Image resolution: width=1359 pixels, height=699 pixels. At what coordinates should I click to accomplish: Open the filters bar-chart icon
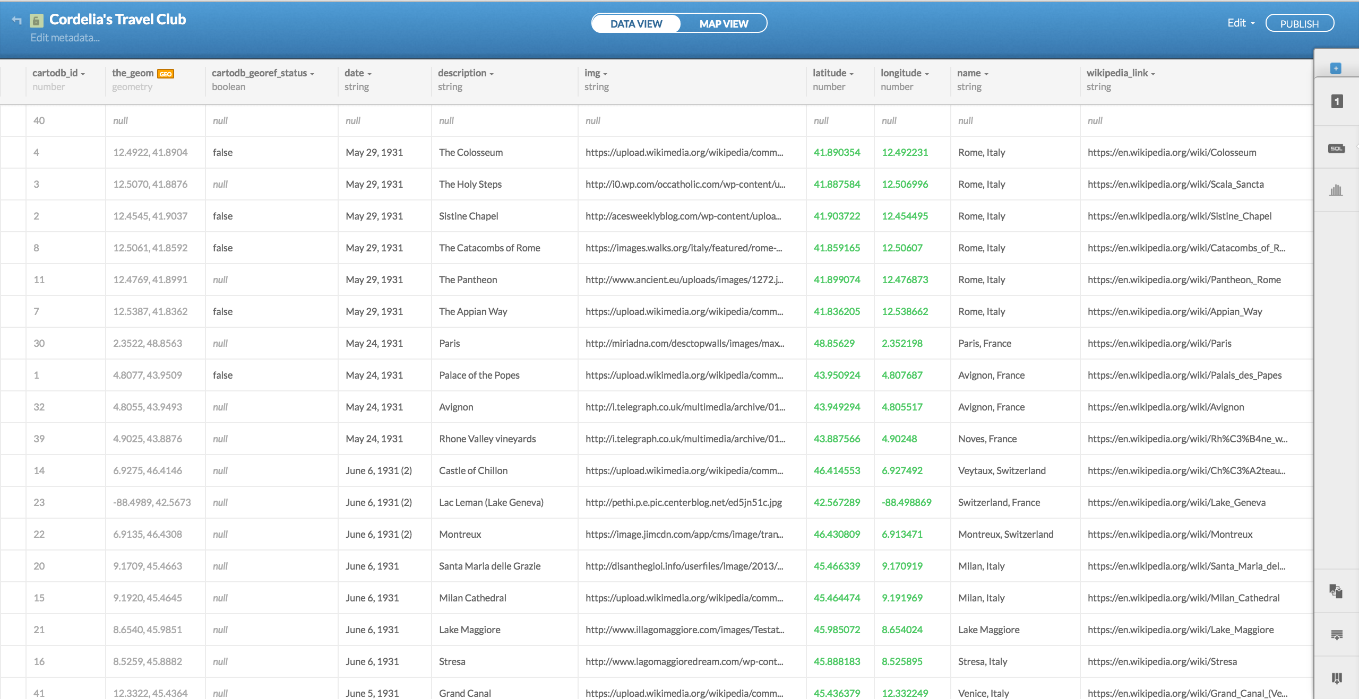(x=1336, y=190)
